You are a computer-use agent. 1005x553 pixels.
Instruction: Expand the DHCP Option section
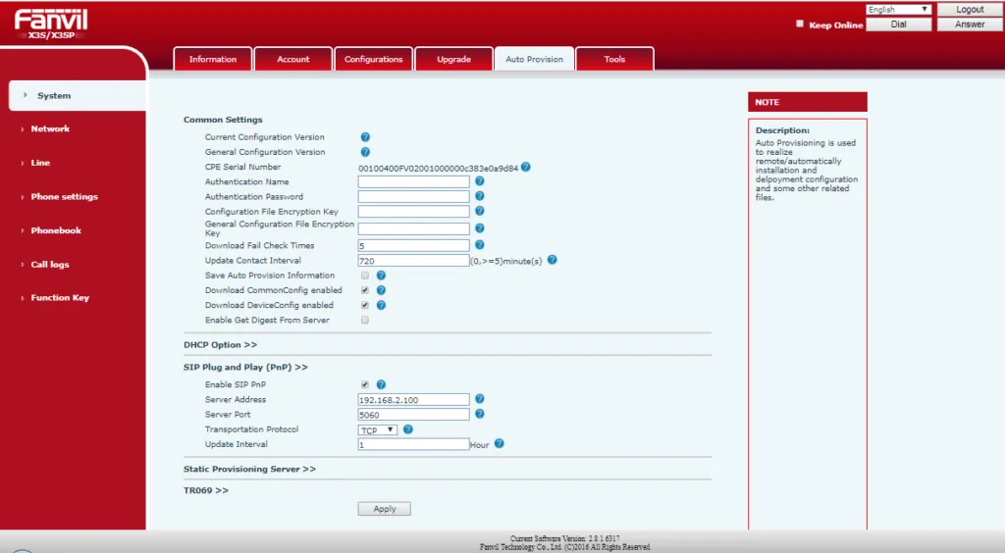[220, 345]
